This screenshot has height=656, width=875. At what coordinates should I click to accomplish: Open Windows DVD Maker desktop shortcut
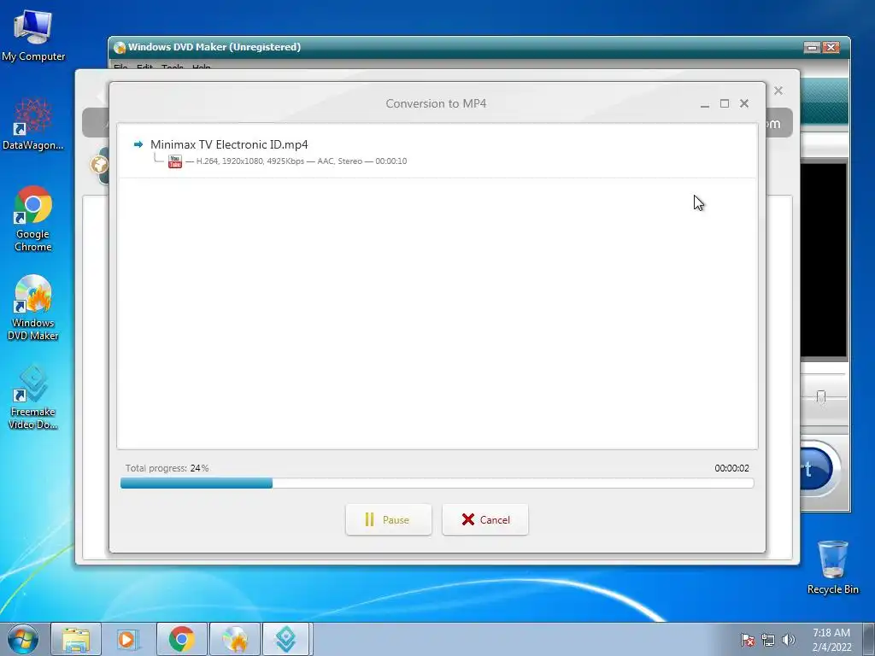(33, 307)
